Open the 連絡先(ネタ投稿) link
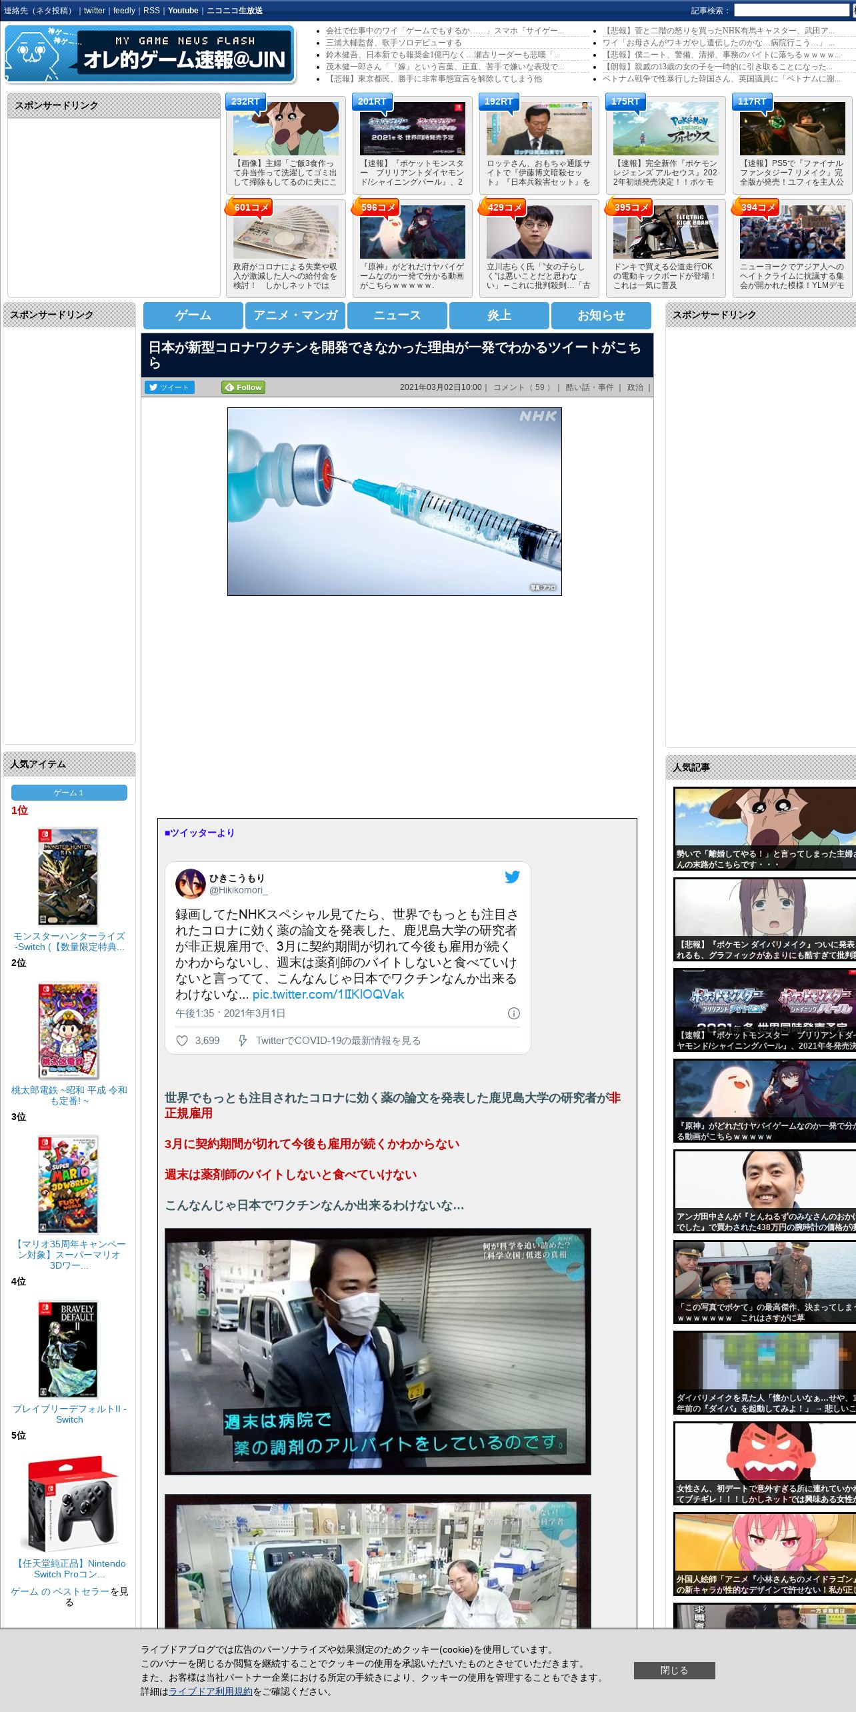 tap(40, 11)
